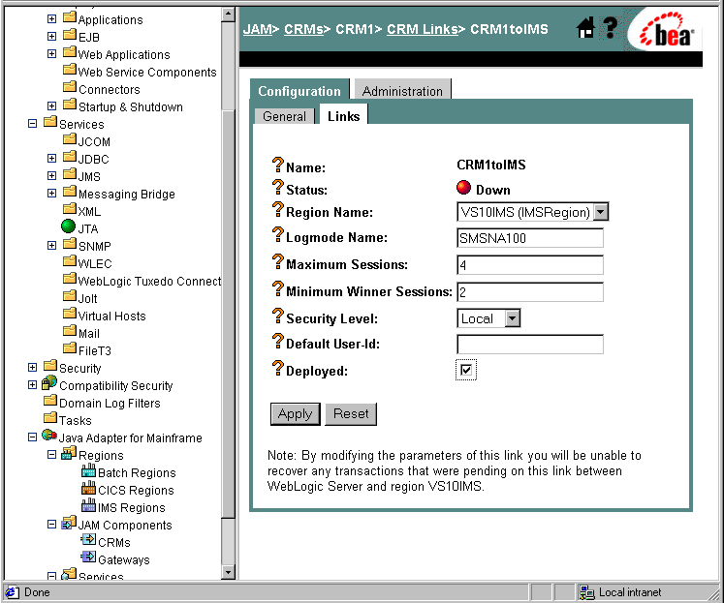Toggle the Deployed checkbox
Image resolution: width=724 pixels, height=603 pixels.
pyautogui.click(x=466, y=370)
